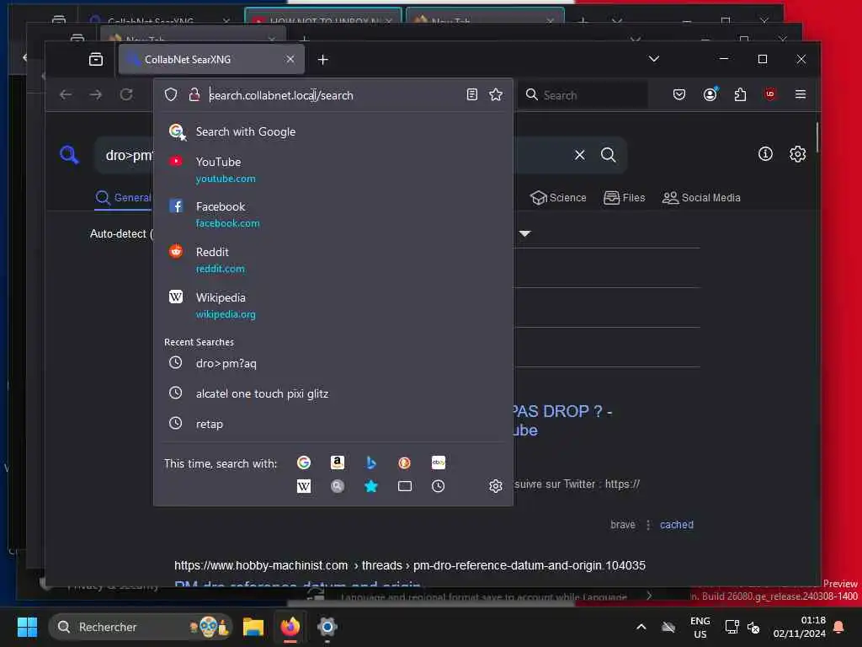Open the notifications bell in the taskbar
The height and width of the screenshot is (647, 862).
[x=839, y=627]
